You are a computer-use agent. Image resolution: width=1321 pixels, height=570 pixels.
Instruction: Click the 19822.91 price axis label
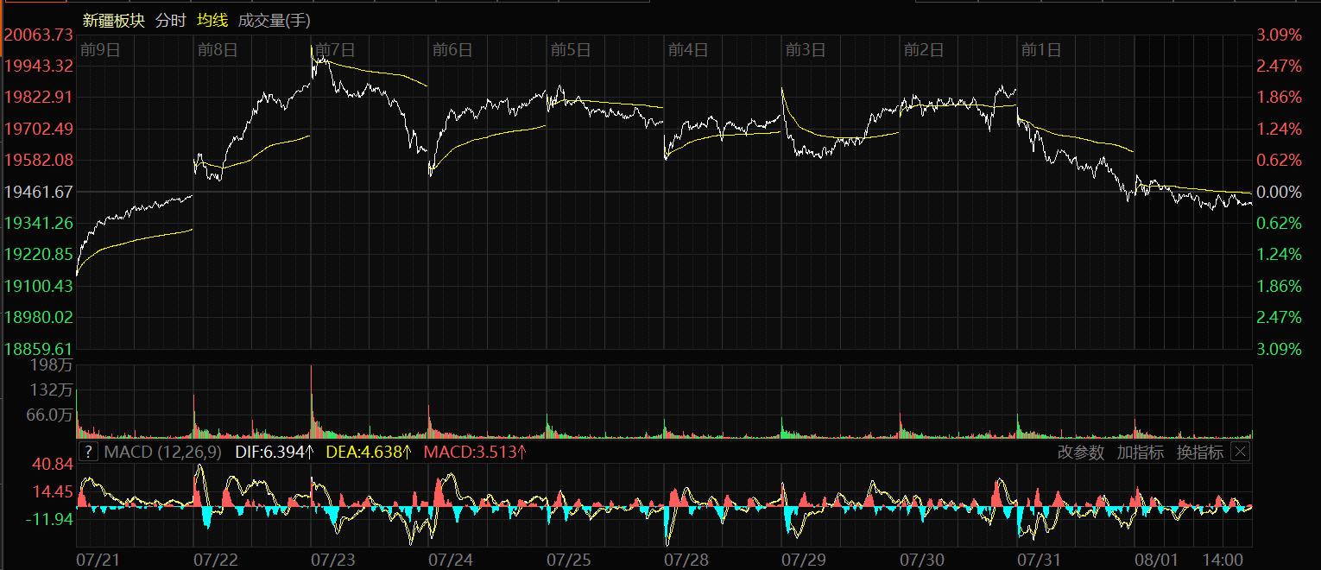[x=38, y=97]
